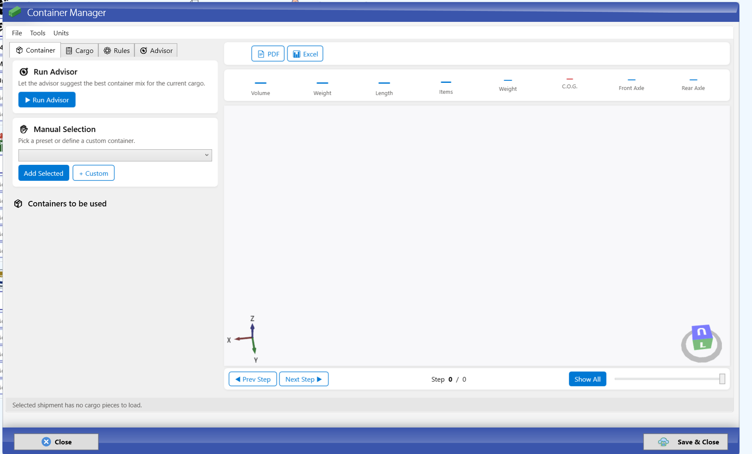This screenshot has width=752, height=454.
Task: Open the Units menu
Action: click(x=61, y=33)
